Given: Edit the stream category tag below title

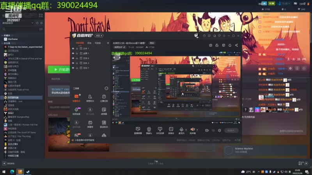Looking at the screenshot, I should pos(120,47).
